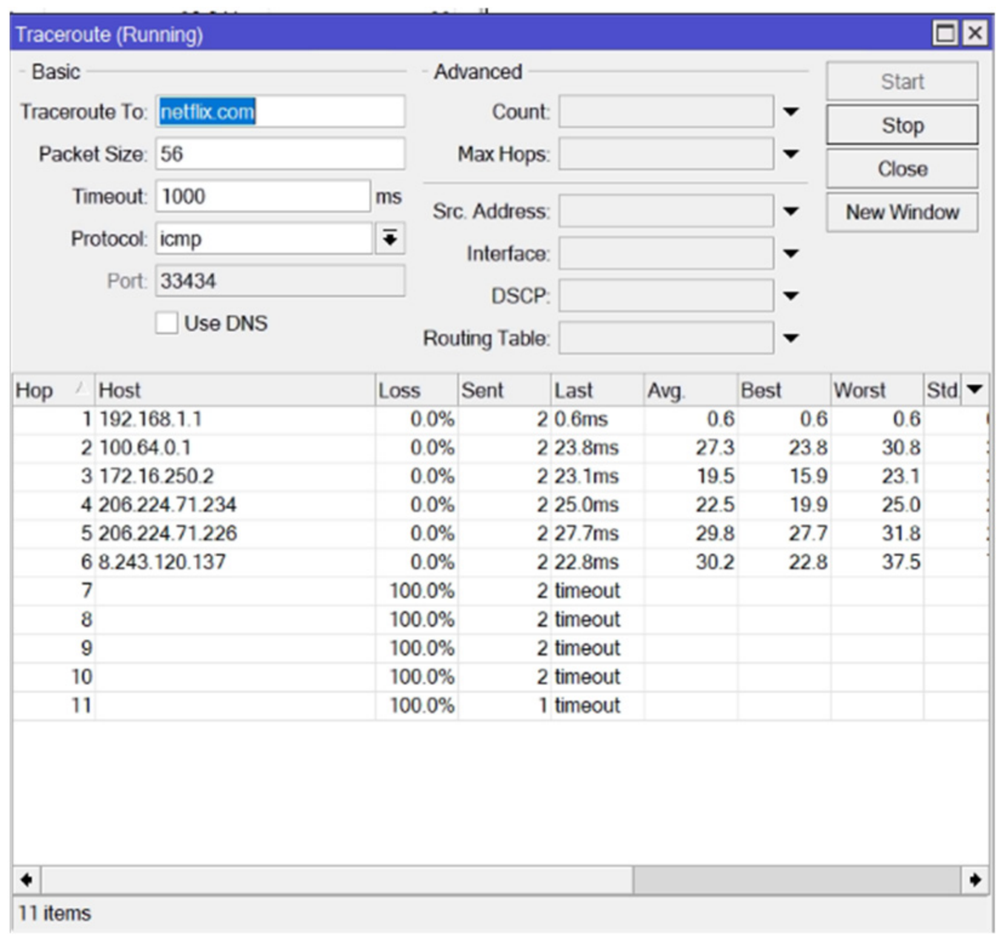This screenshot has width=1007, height=944.
Task: Sort by the Host column header
Action: pos(235,390)
